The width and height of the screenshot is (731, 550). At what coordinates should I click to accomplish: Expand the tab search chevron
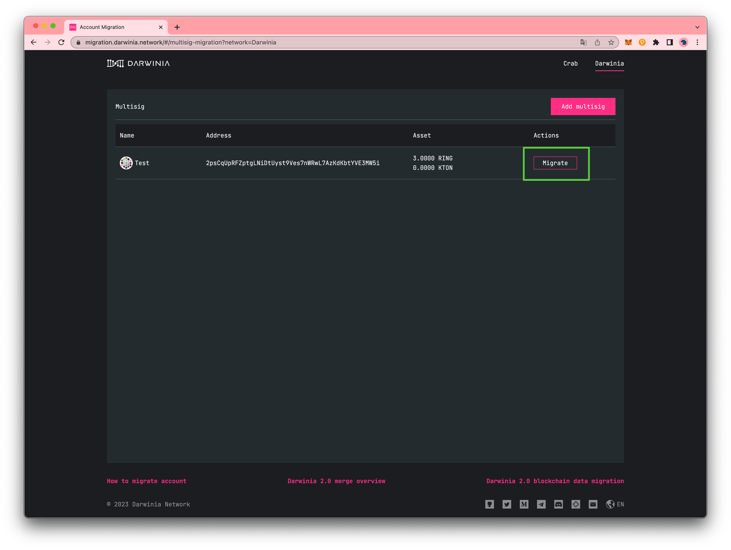point(697,27)
